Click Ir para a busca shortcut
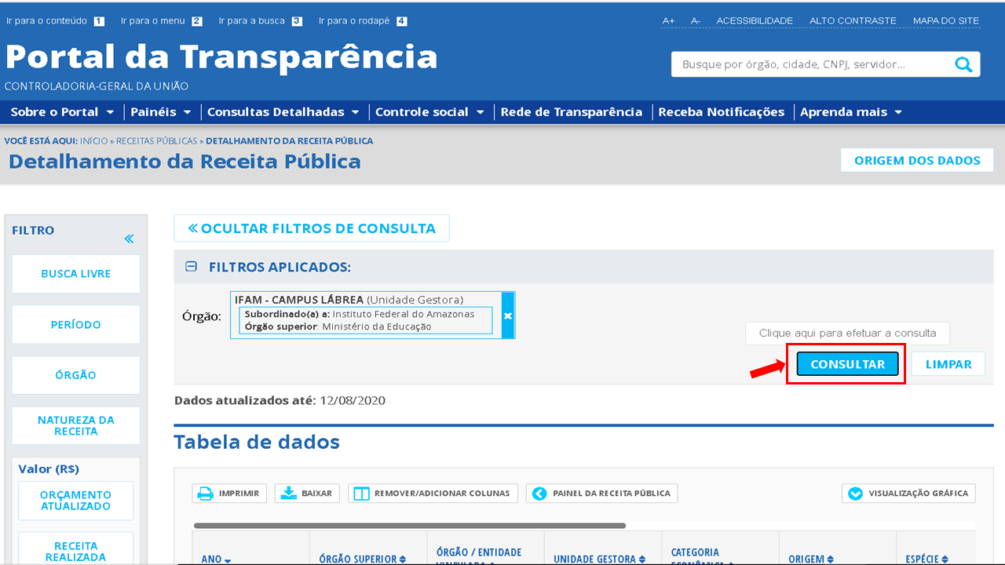 [261, 21]
